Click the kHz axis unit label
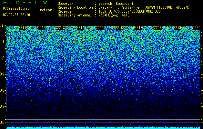203x129 pixels. [3, 26]
